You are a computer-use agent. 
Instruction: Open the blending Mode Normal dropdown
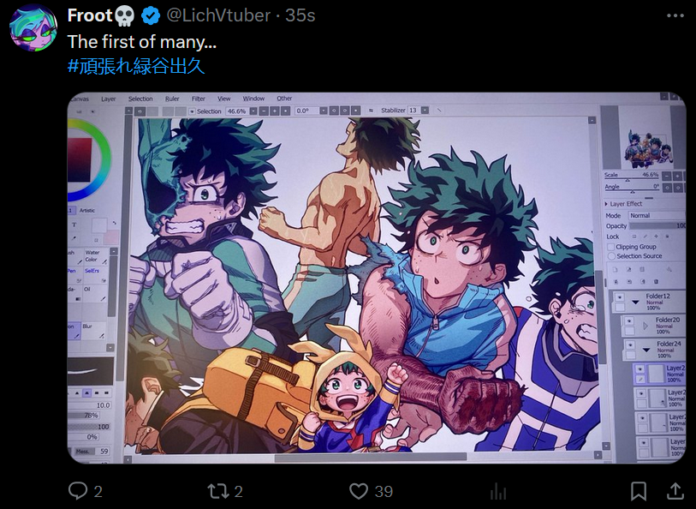pos(657,215)
